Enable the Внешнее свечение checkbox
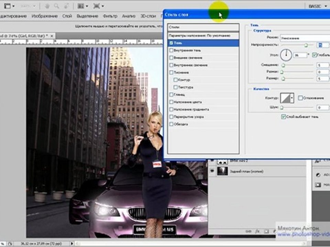 pyautogui.click(x=171, y=58)
